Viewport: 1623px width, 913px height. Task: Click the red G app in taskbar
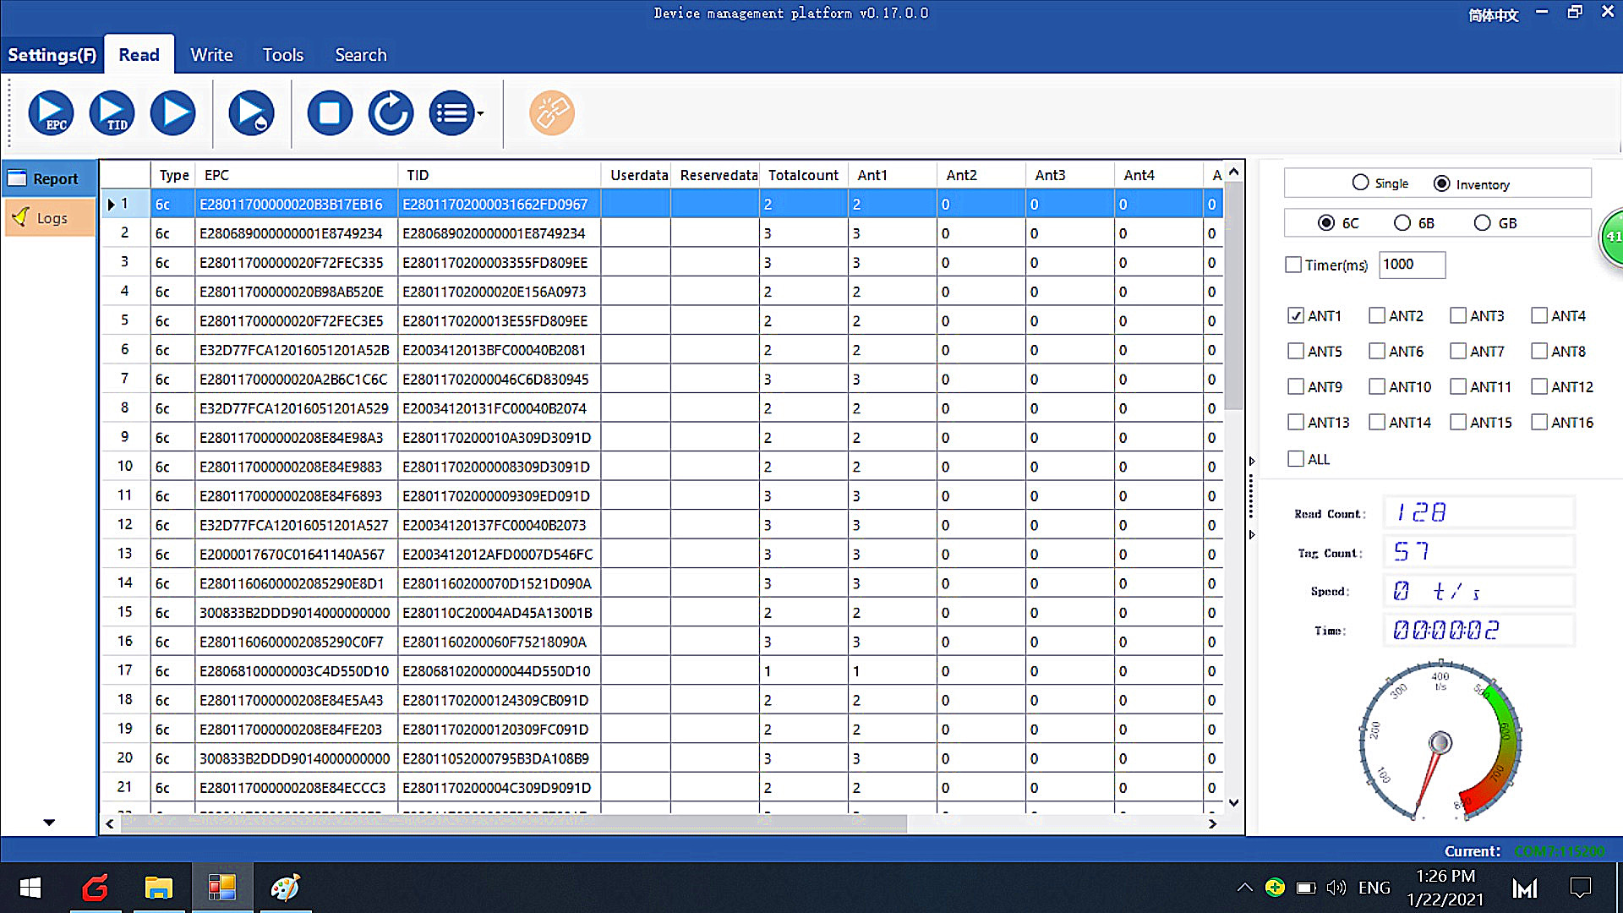coord(95,888)
